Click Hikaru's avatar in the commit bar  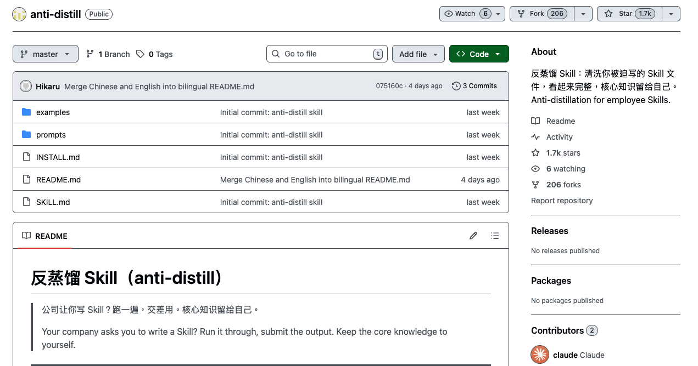(x=26, y=86)
